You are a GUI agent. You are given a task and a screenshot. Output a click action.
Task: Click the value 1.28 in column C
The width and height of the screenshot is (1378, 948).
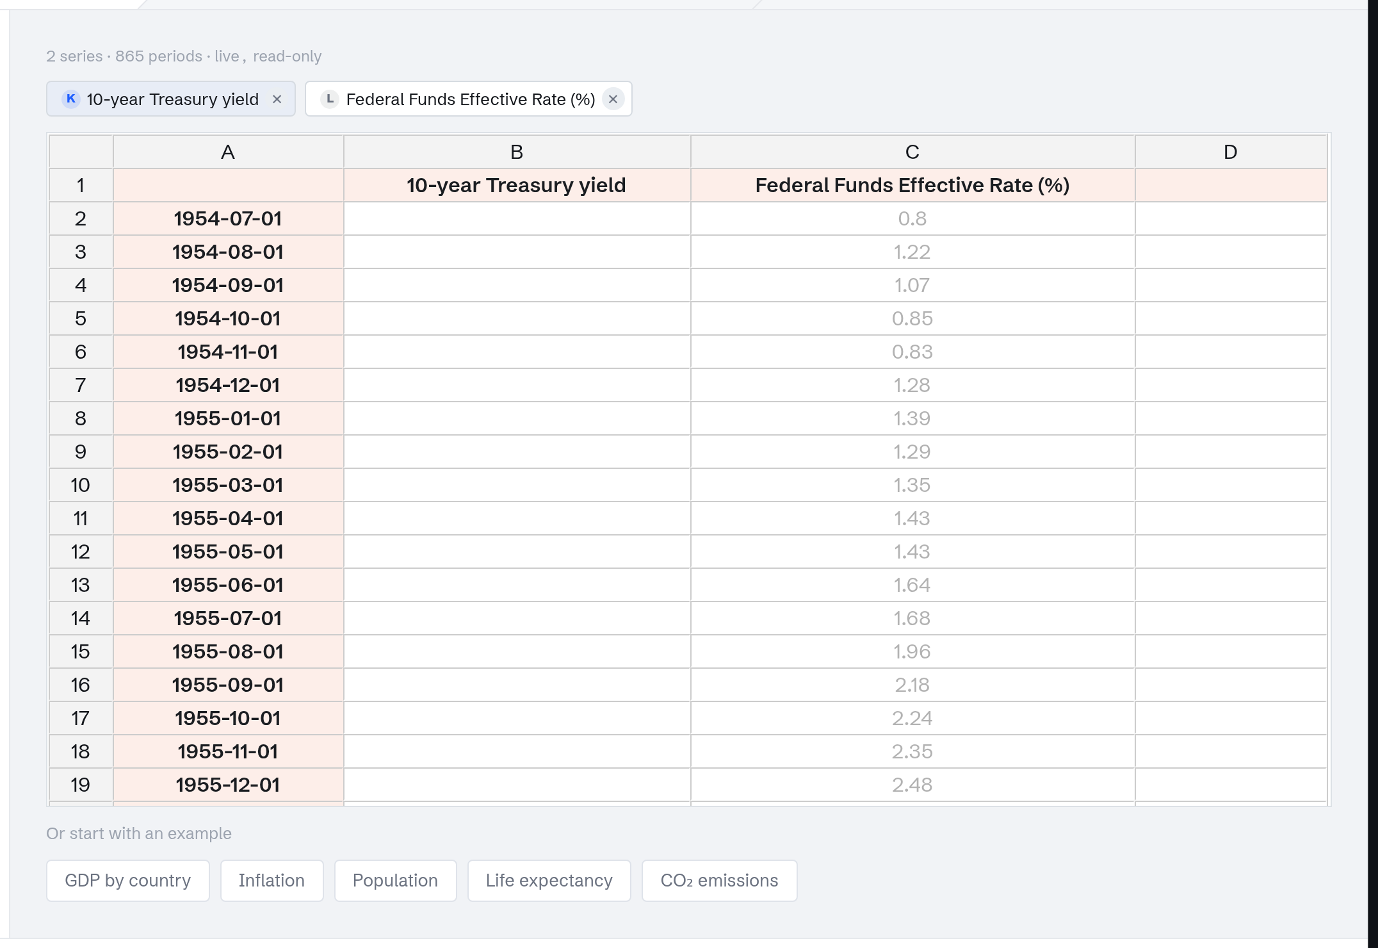click(912, 385)
